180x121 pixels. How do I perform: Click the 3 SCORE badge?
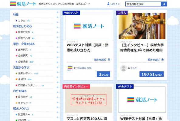(104, 74)
